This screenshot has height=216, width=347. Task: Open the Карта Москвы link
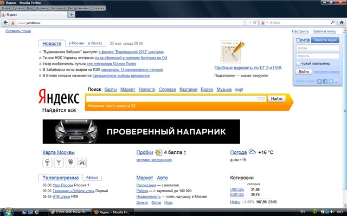[59, 152]
